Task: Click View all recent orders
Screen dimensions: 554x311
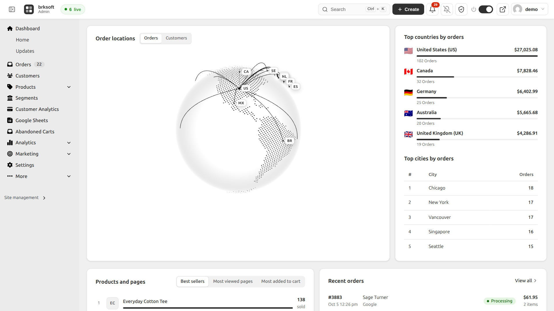Action: tap(526, 281)
